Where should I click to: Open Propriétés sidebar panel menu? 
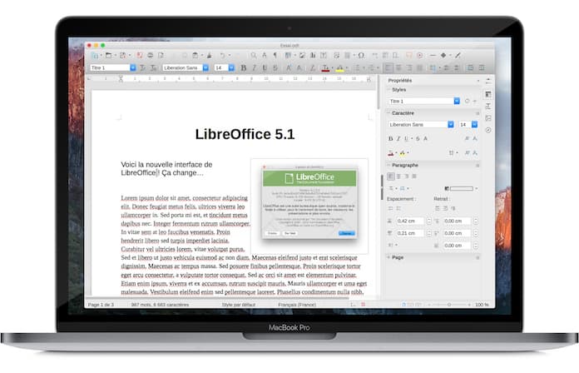point(478,81)
